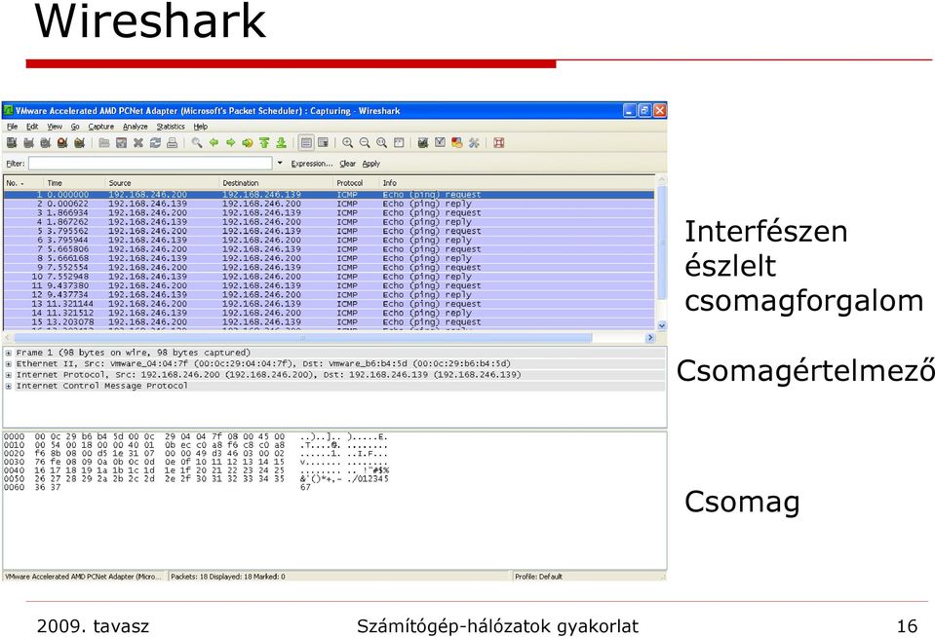Save capture file toolbar icon
935x637 pixels.
pyautogui.click(x=121, y=142)
